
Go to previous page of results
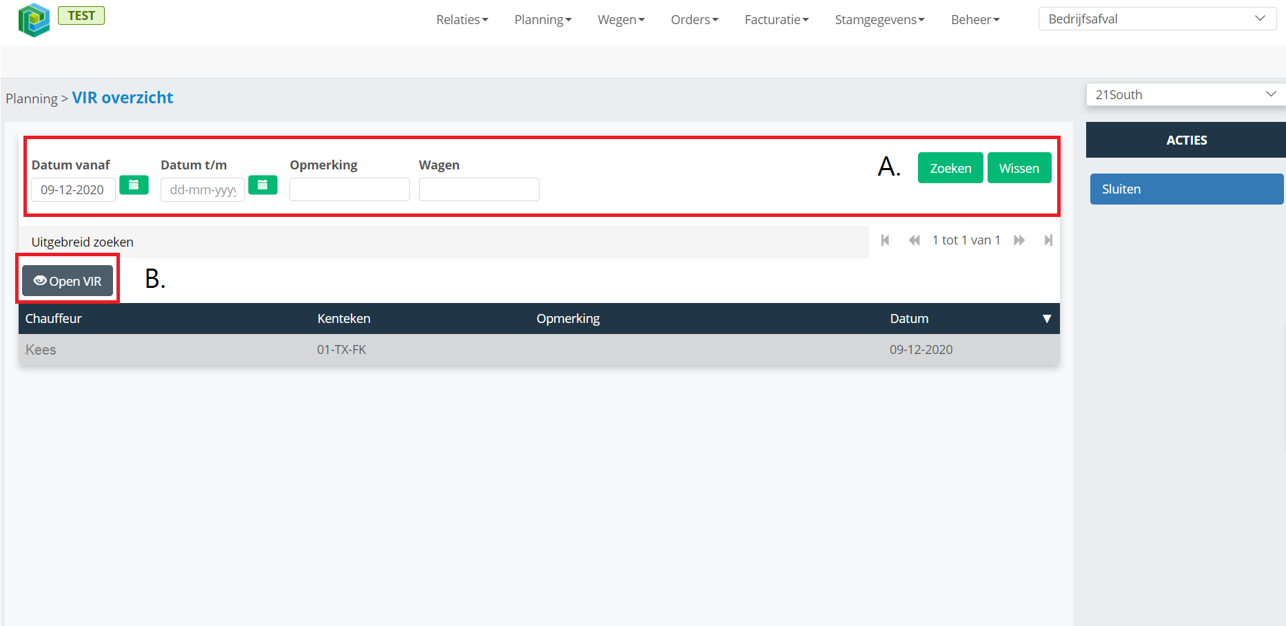pyautogui.click(x=914, y=240)
